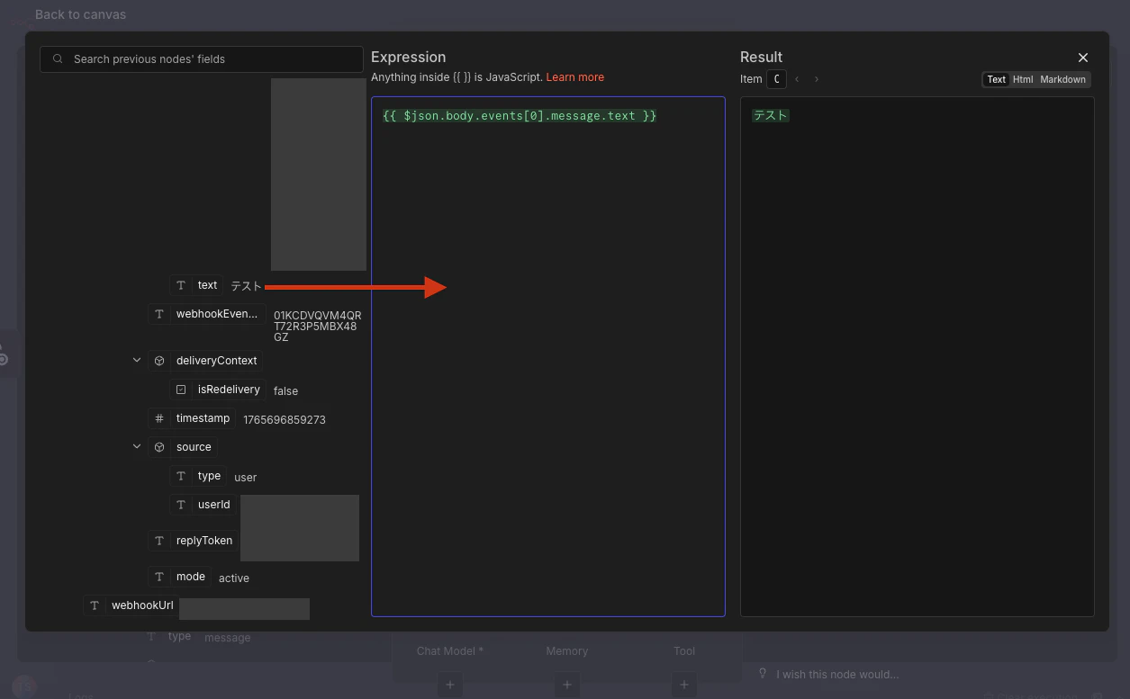Screen dimensions: 1130x699
Task: Collapse the source object
Action: point(137,446)
